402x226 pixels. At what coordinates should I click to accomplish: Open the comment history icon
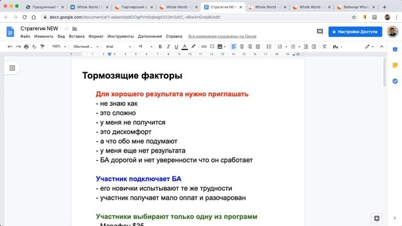(x=320, y=32)
